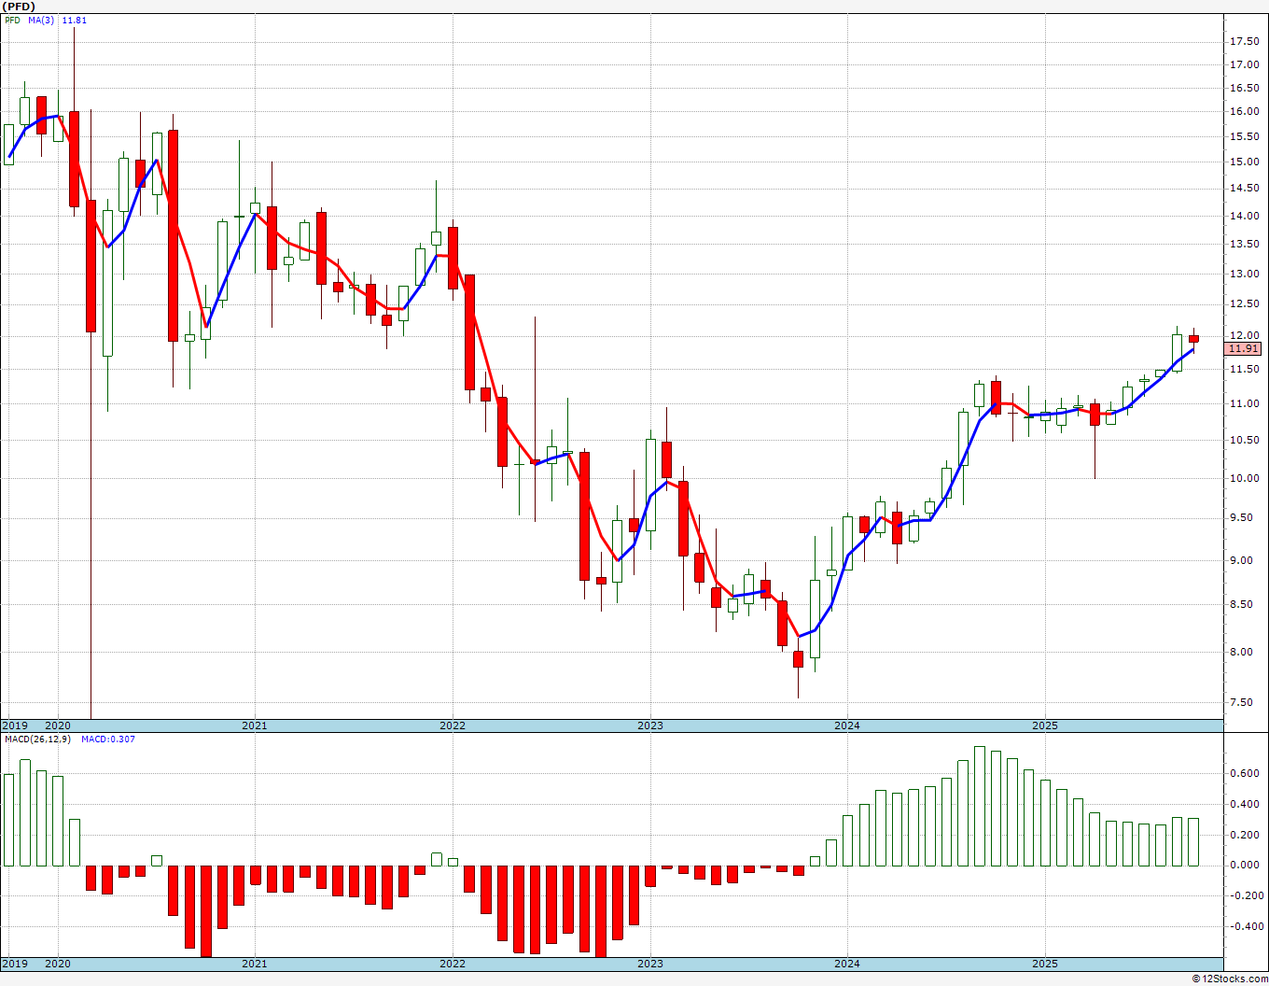Viewport: 1269px width, 986px height.
Task: Click the 16.00 price axis label
Action: point(1244,111)
